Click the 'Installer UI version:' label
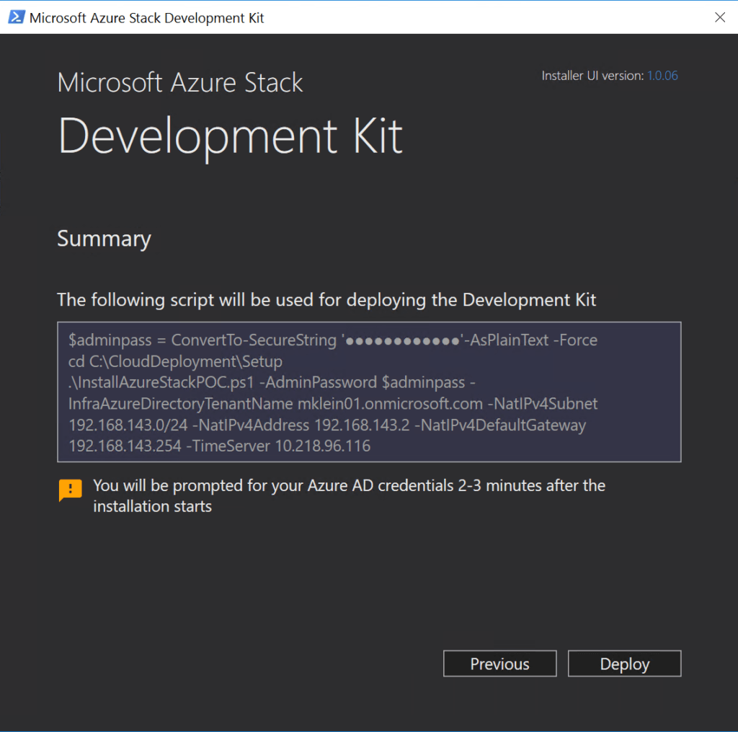 pos(592,76)
